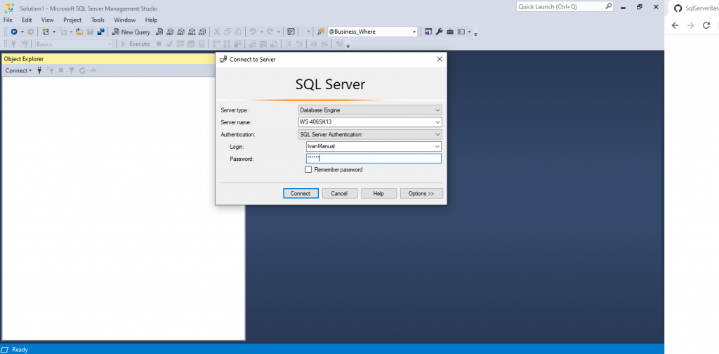Click the Refresh icon in Object Explorer

pos(83,71)
